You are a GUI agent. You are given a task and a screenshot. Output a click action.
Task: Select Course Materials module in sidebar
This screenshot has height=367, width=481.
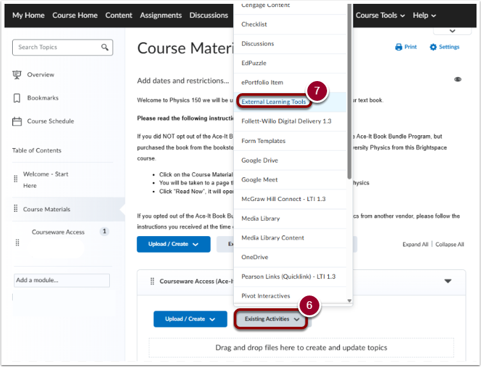point(47,209)
